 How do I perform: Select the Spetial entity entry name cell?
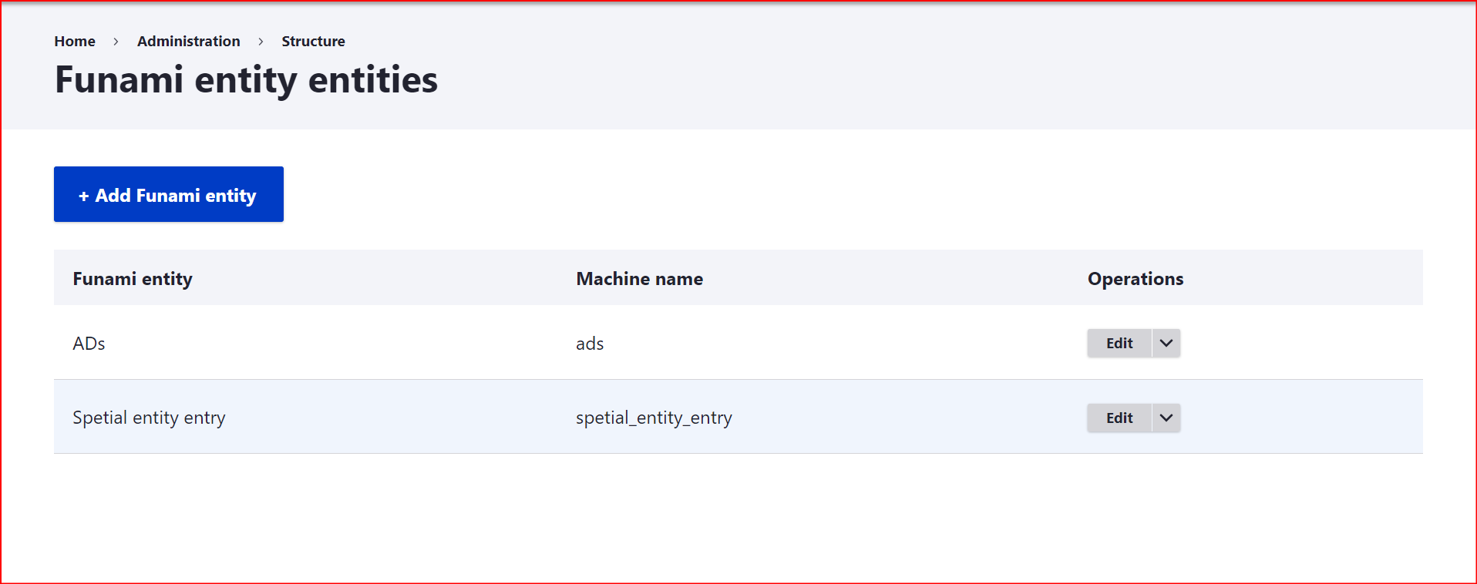tap(149, 418)
